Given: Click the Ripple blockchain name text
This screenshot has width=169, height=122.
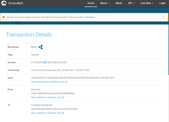Looking at the screenshot, I should pyautogui.click(x=34, y=47).
